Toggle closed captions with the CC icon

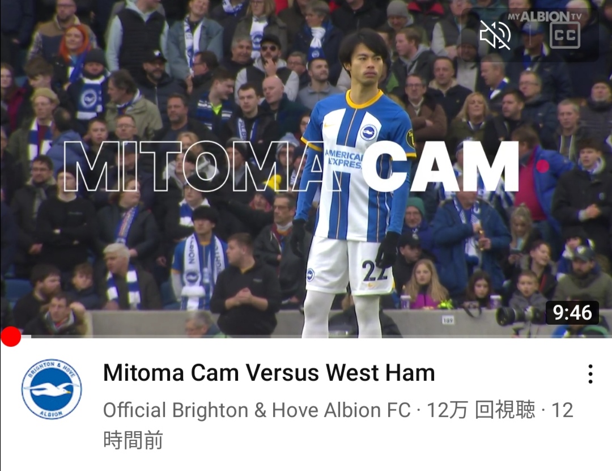coord(564,35)
